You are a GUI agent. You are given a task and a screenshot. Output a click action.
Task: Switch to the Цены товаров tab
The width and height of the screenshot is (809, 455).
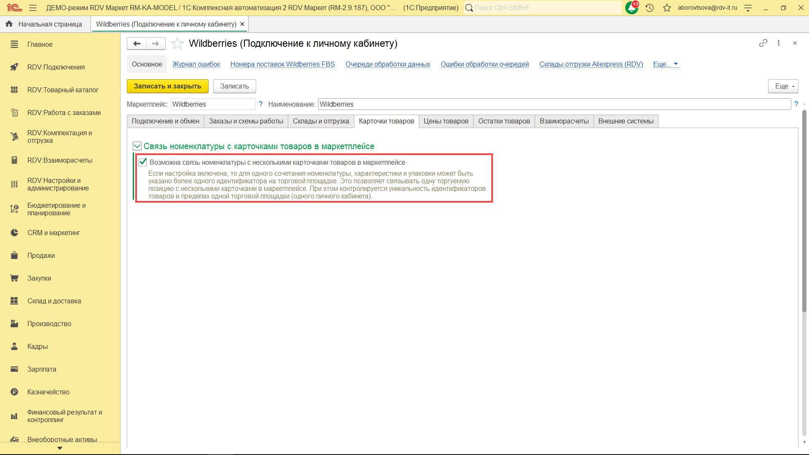[x=446, y=121]
